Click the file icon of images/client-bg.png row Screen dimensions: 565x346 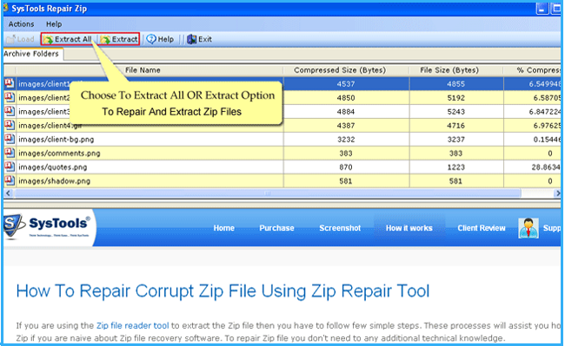click(10, 139)
